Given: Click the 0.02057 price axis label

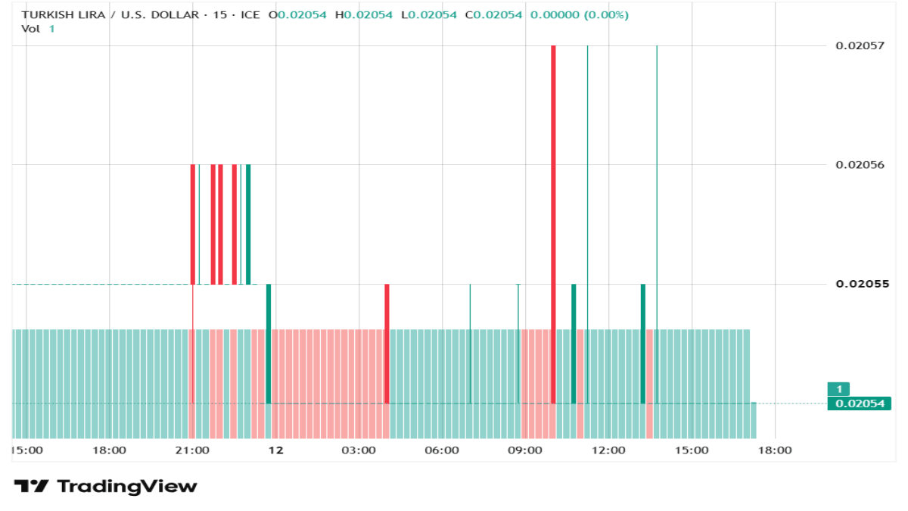Looking at the screenshot, I should click(860, 45).
